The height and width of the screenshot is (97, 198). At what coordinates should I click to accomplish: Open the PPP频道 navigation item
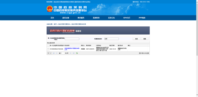coord(142,18)
